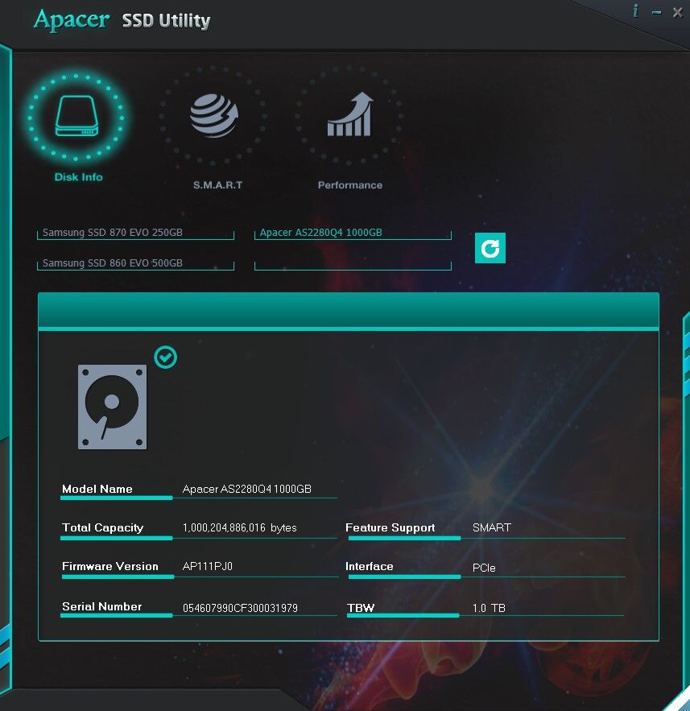This screenshot has height=711, width=690.
Task: Click firmware value 'AP111PJ0'
Action: click(x=207, y=566)
